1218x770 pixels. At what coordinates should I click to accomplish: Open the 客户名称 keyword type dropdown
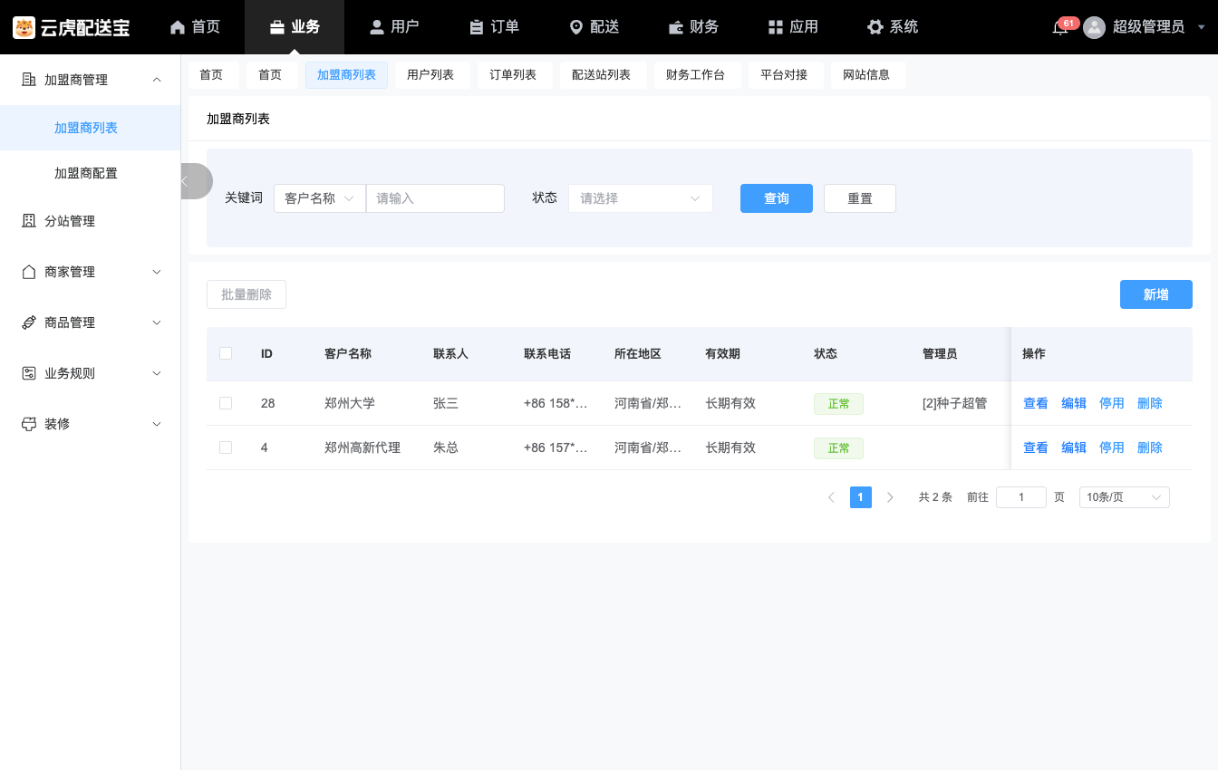point(319,198)
